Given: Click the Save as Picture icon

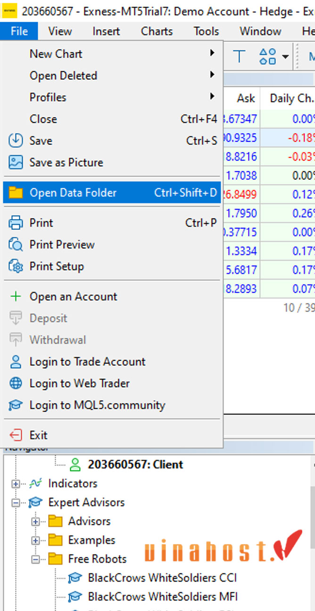Looking at the screenshot, I should [16, 162].
